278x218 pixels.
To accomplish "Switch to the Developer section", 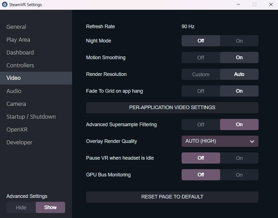I will [19, 142].
